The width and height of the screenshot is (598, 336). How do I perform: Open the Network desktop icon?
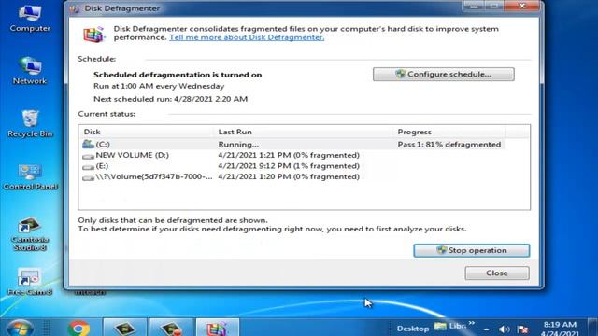click(x=30, y=71)
